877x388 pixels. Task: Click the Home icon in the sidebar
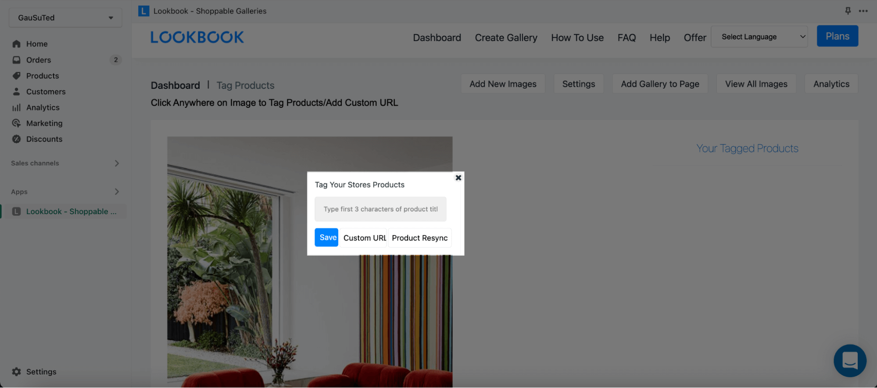pos(17,44)
